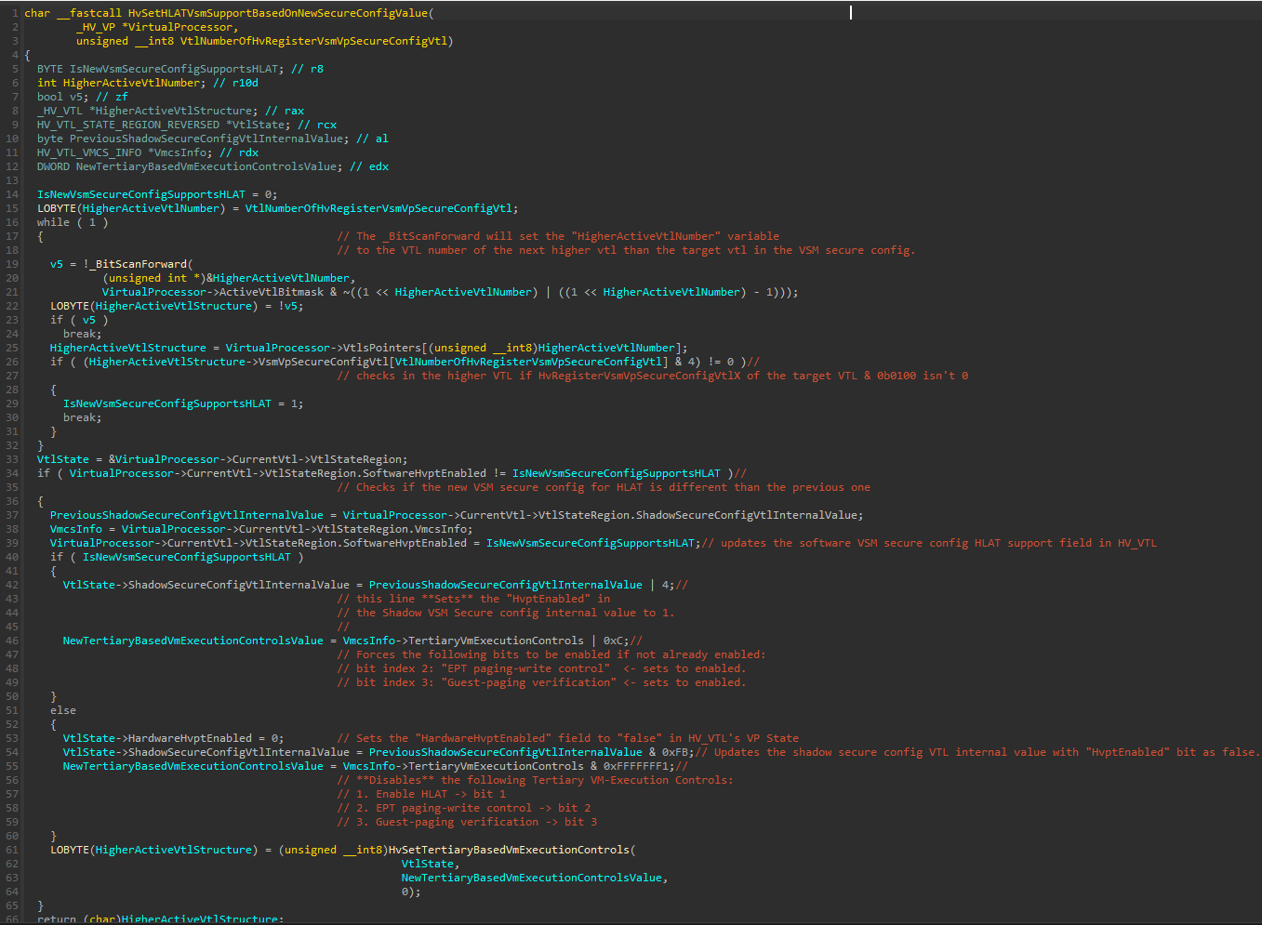This screenshot has width=1262, height=925.
Task: Click 'IsNewVsmSecureConfigSupportsHLAT = 0' assignment on line 14
Action: [x=157, y=194]
